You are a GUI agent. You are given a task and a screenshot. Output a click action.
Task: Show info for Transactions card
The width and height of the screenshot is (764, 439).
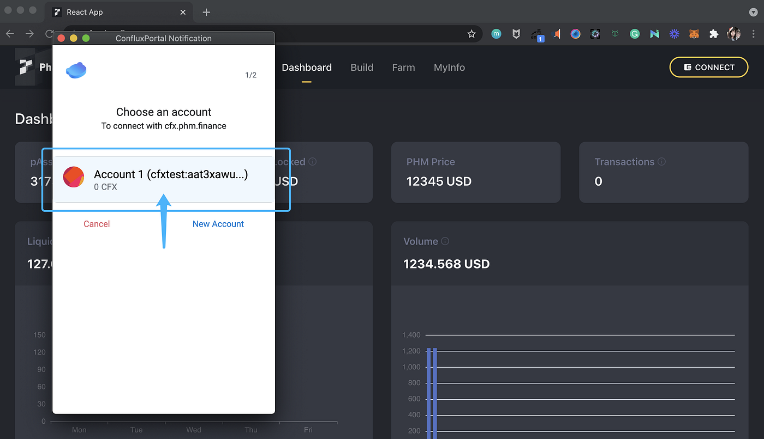click(x=661, y=162)
